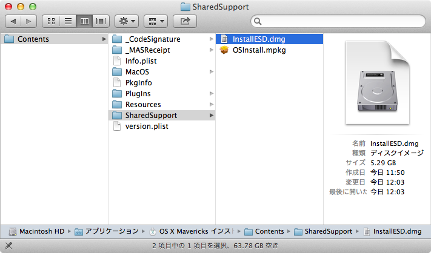Click SharedSupport folder icon in path bar

point(298,232)
